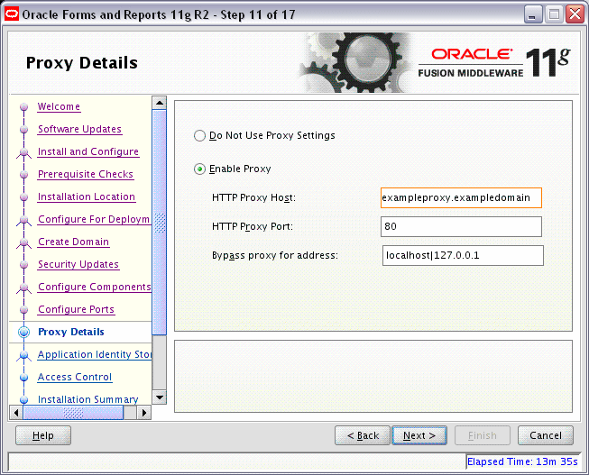Click the vertical scrollbar thumb of step list
589x475 pixels.
pyautogui.click(x=160, y=223)
